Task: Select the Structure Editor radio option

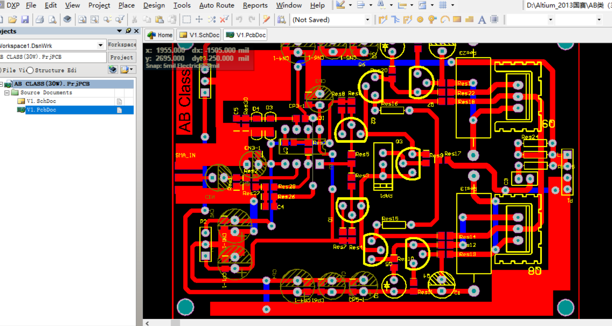Action: tap(30, 70)
